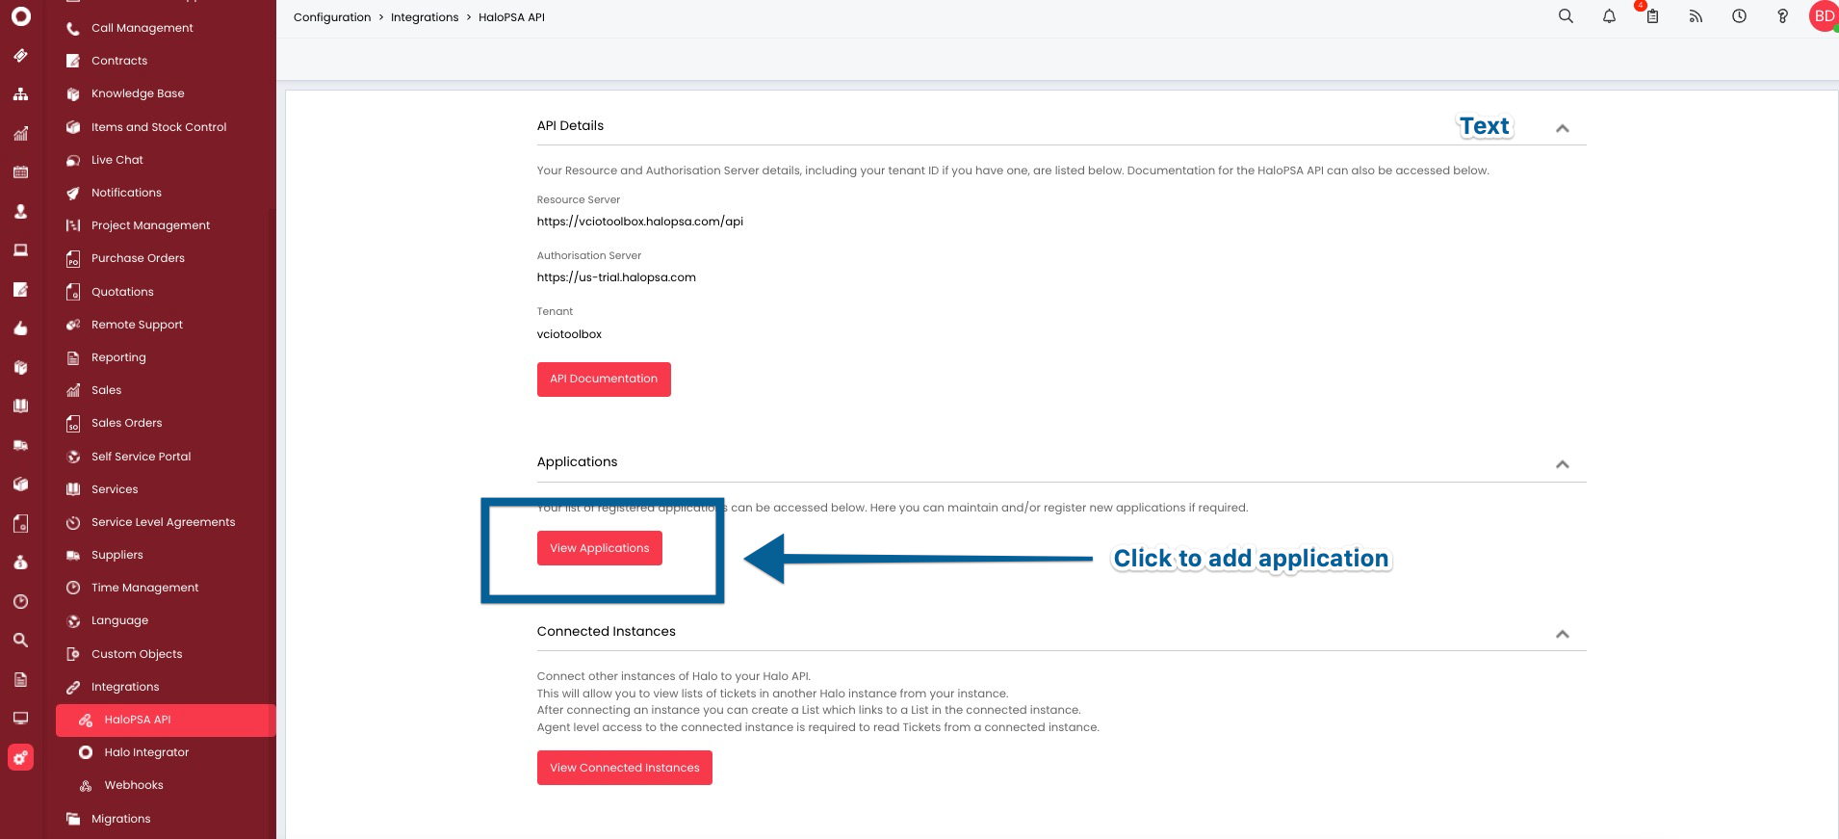Open the notifications bell icon
Viewport: 1839px width, 839px height.
tap(1609, 16)
